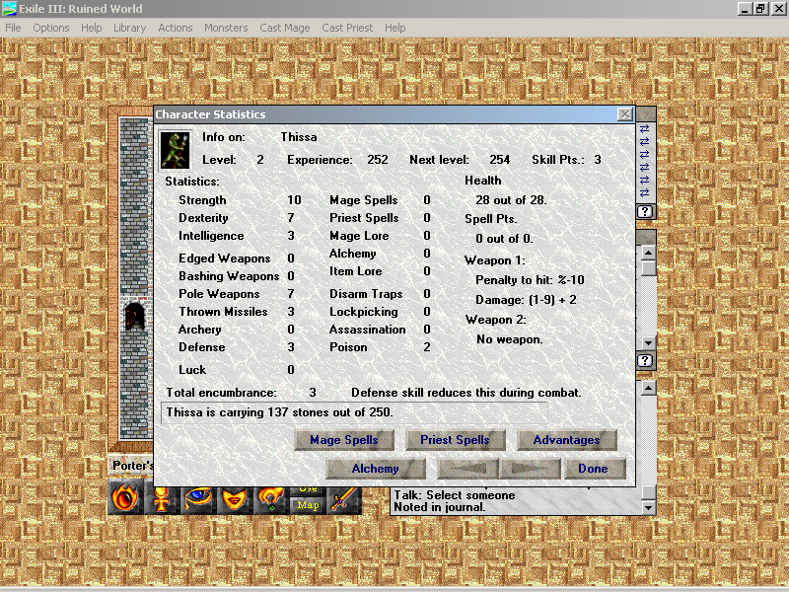Screen dimensions: 789x592
Task: Click the Mage Spells button
Action: coord(343,440)
